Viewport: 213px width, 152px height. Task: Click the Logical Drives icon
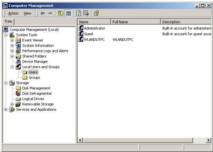18,99
